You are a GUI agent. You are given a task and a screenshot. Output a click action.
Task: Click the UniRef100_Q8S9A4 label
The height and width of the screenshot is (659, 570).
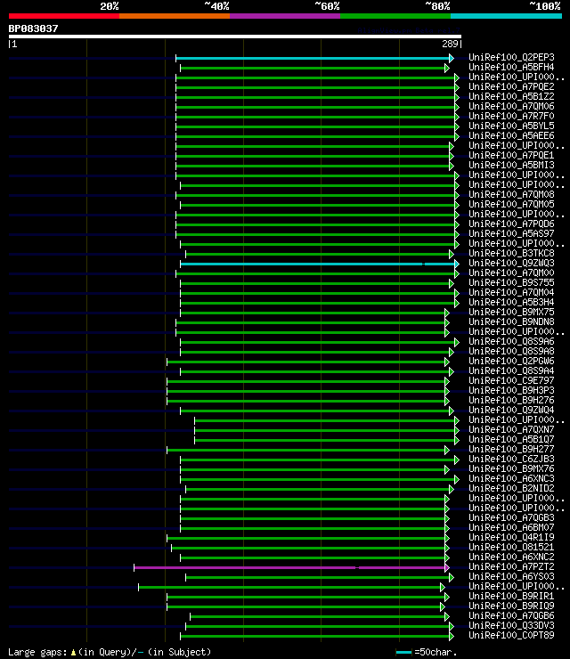coord(511,371)
